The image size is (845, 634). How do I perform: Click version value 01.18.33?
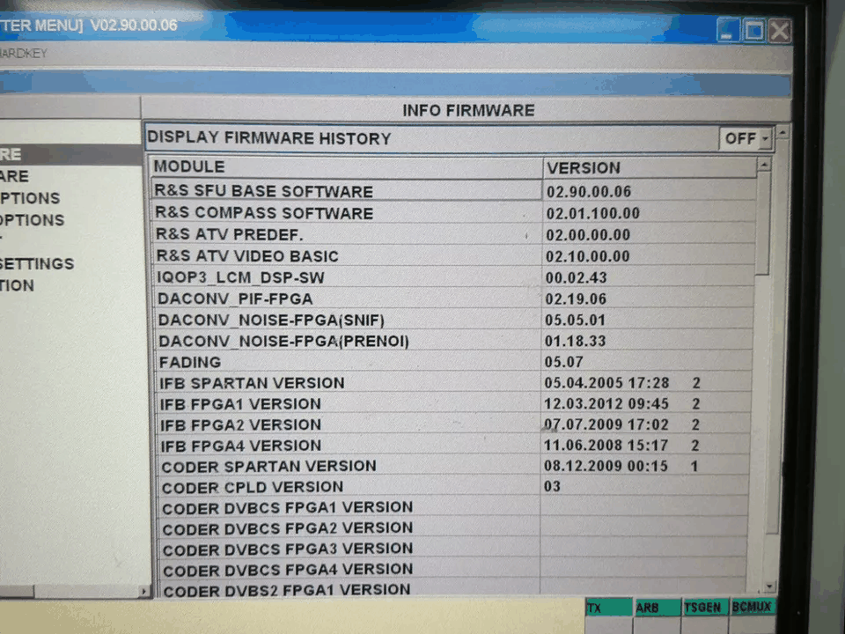pos(575,341)
